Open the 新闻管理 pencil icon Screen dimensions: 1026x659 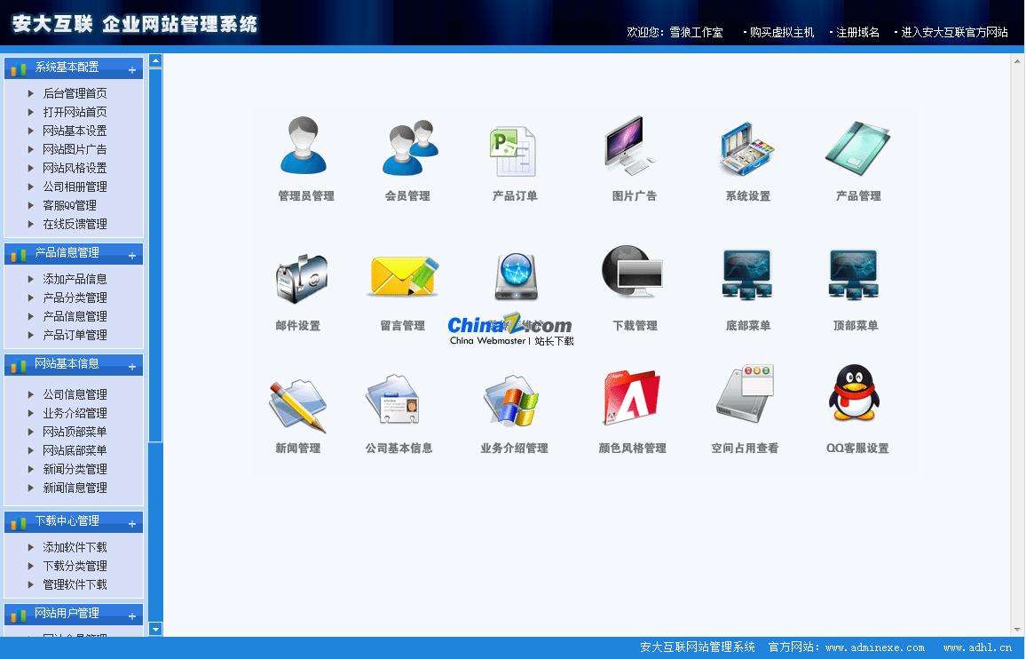(x=297, y=406)
